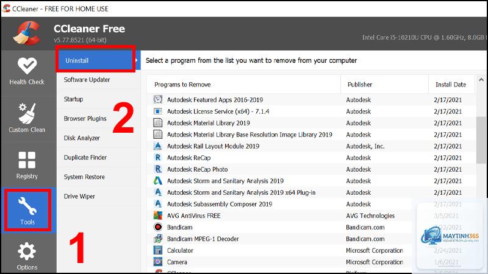This screenshot has height=274, width=488.
Task: Open the Registry cleaner section
Action: pyautogui.click(x=27, y=165)
